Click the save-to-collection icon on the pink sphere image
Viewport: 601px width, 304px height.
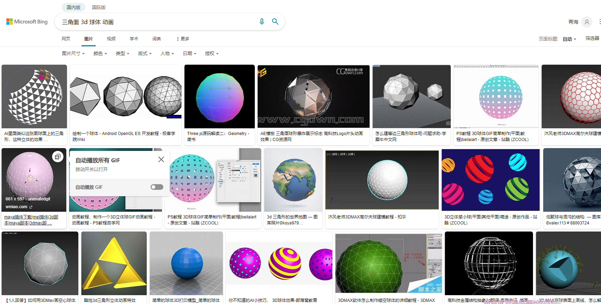(x=57, y=157)
